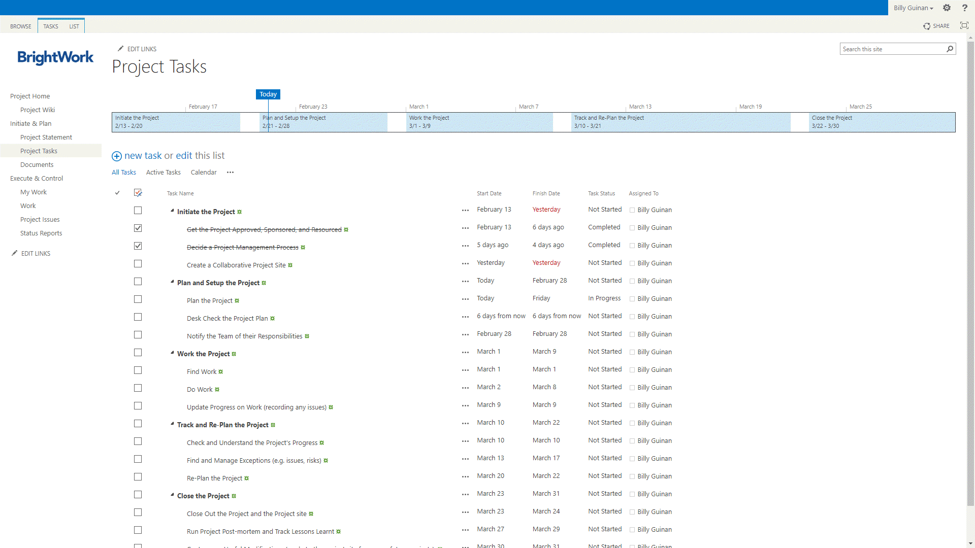The height and width of the screenshot is (548, 975).
Task: Open Project Home in sidebar
Action: click(30, 96)
